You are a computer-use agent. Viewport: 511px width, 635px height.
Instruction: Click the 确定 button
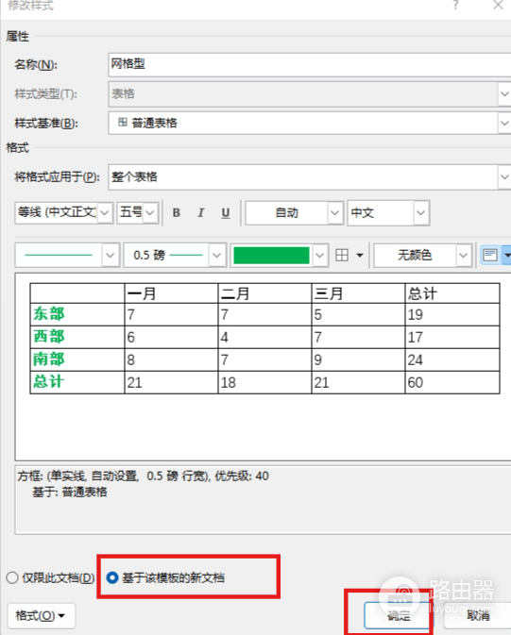pyautogui.click(x=399, y=616)
